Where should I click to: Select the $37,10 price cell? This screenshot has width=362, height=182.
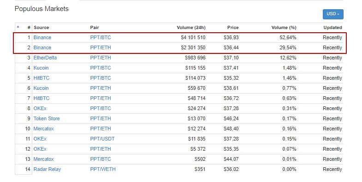point(231,58)
